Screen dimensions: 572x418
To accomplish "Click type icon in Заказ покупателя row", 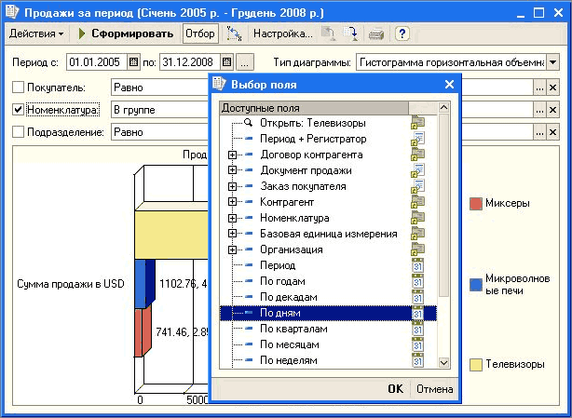I will 418,186.
